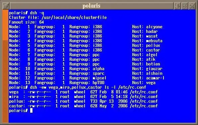Screen dimensions: 198x125
Task: Click the 'Node: 12' label
Action: (x=20, y=78)
